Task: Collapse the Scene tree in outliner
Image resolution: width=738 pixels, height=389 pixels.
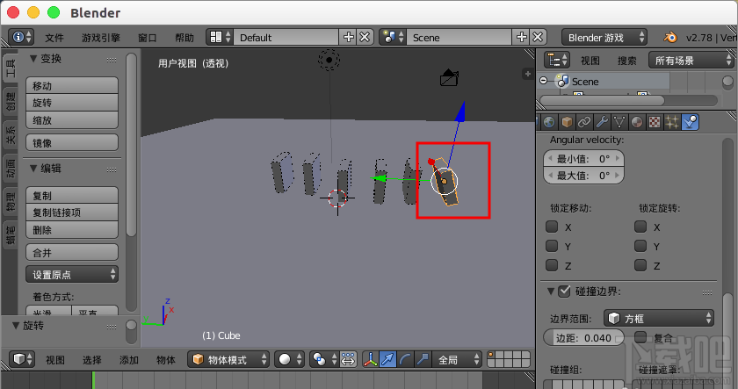Action: 543,81
